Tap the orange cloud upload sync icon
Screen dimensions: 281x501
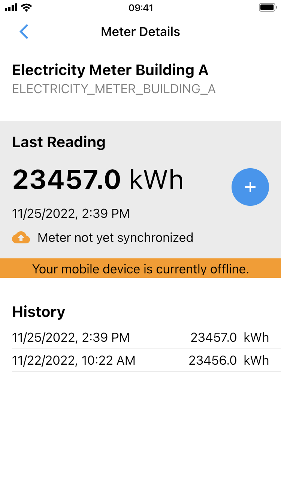pyautogui.click(x=21, y=237)
